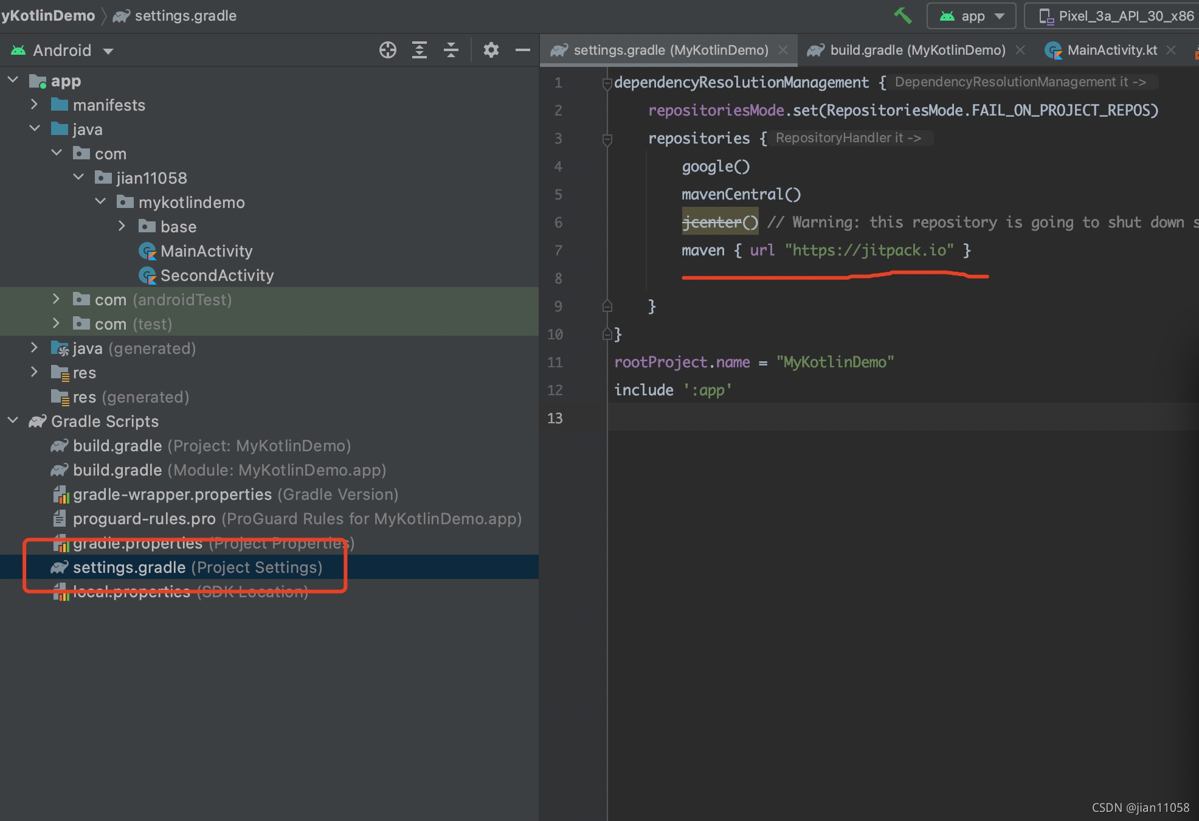Open the project panel gear options
This screenshot has height=821, width=1199.
[491, 50]
